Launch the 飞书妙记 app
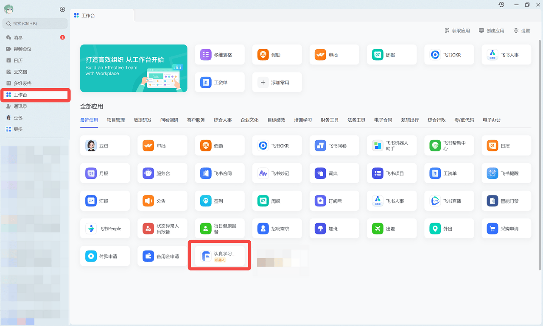543x326 pixels. (x=277, y=173)
